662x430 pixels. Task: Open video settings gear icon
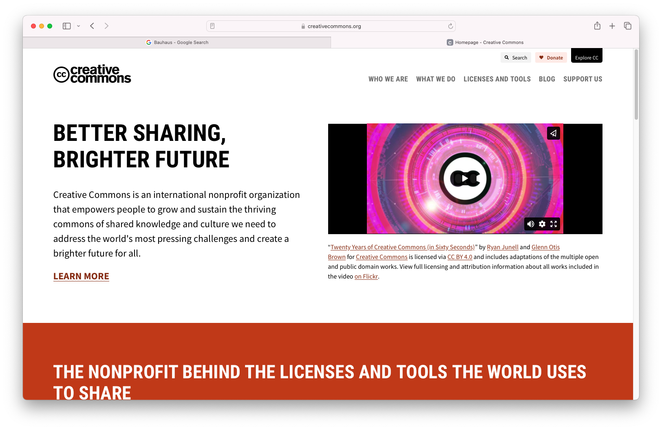(x=542, y=224)
